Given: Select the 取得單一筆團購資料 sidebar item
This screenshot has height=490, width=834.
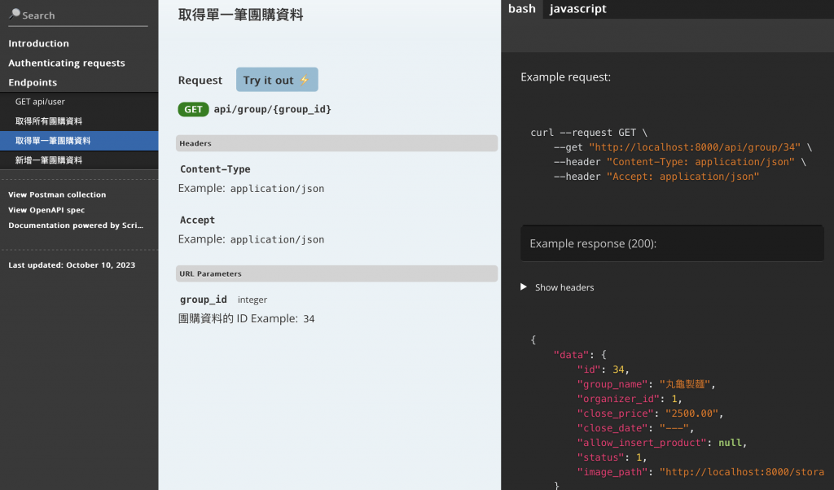Looking at the screenshot, I should coord(53,141).
